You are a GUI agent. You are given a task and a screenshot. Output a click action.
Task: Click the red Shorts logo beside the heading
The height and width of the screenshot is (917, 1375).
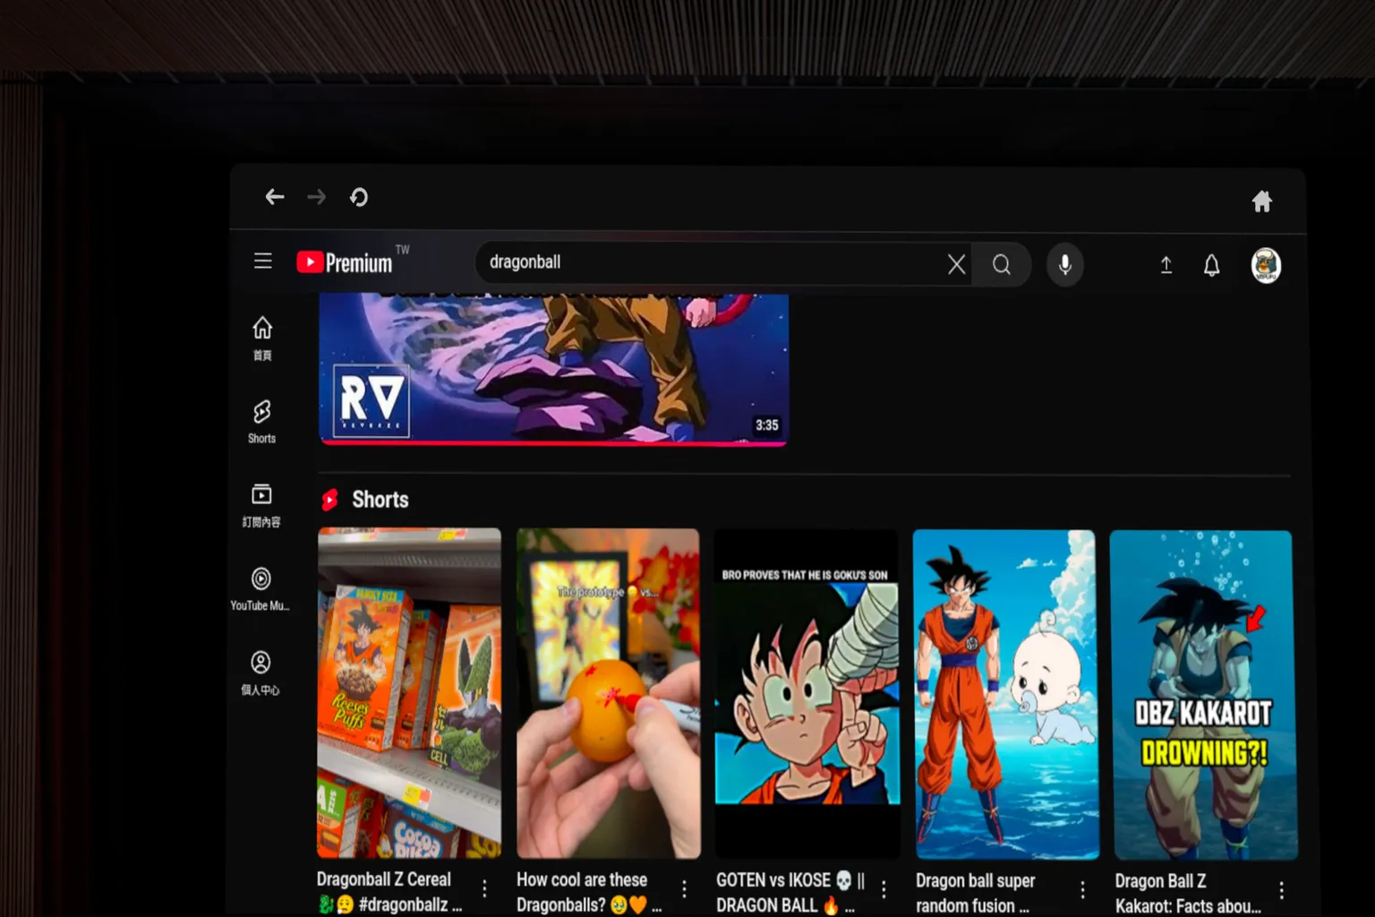[330, 500]
